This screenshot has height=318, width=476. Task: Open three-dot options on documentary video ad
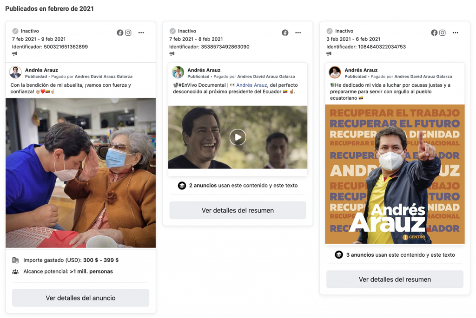[298, 32]
